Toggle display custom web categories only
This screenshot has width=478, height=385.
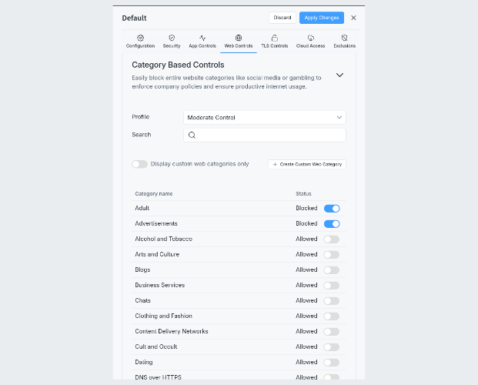coord(139,164)
